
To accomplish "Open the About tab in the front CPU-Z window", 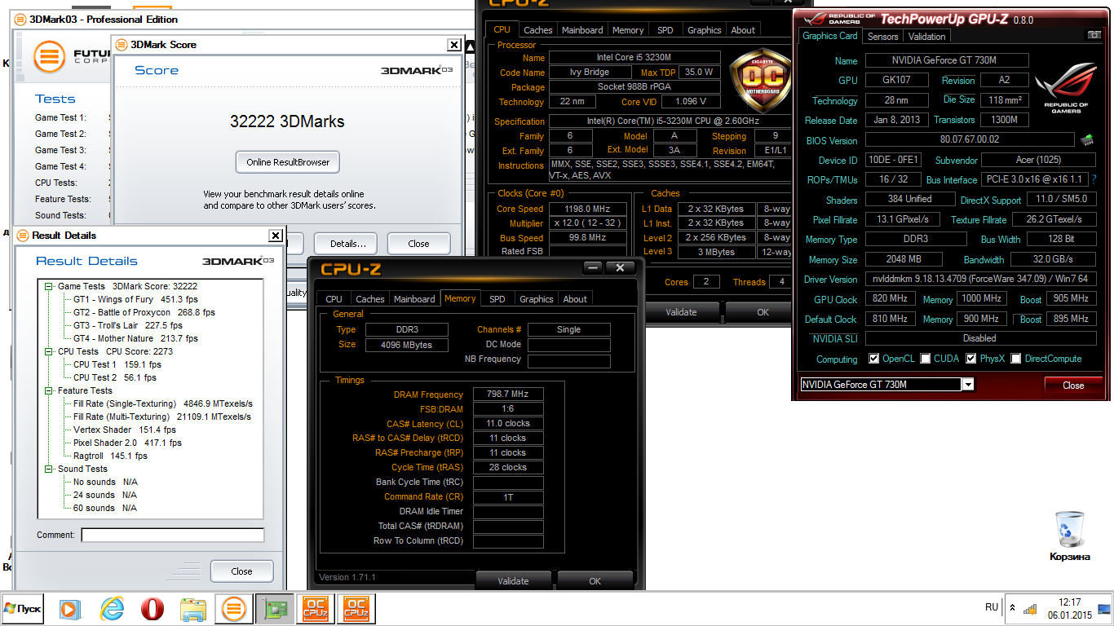I will (x=575, y=299).
